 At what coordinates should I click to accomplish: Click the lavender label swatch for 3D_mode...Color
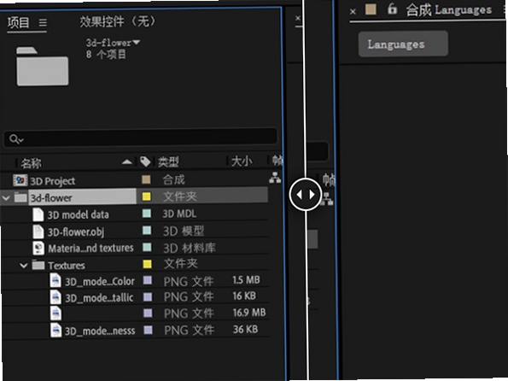(148, 280)
